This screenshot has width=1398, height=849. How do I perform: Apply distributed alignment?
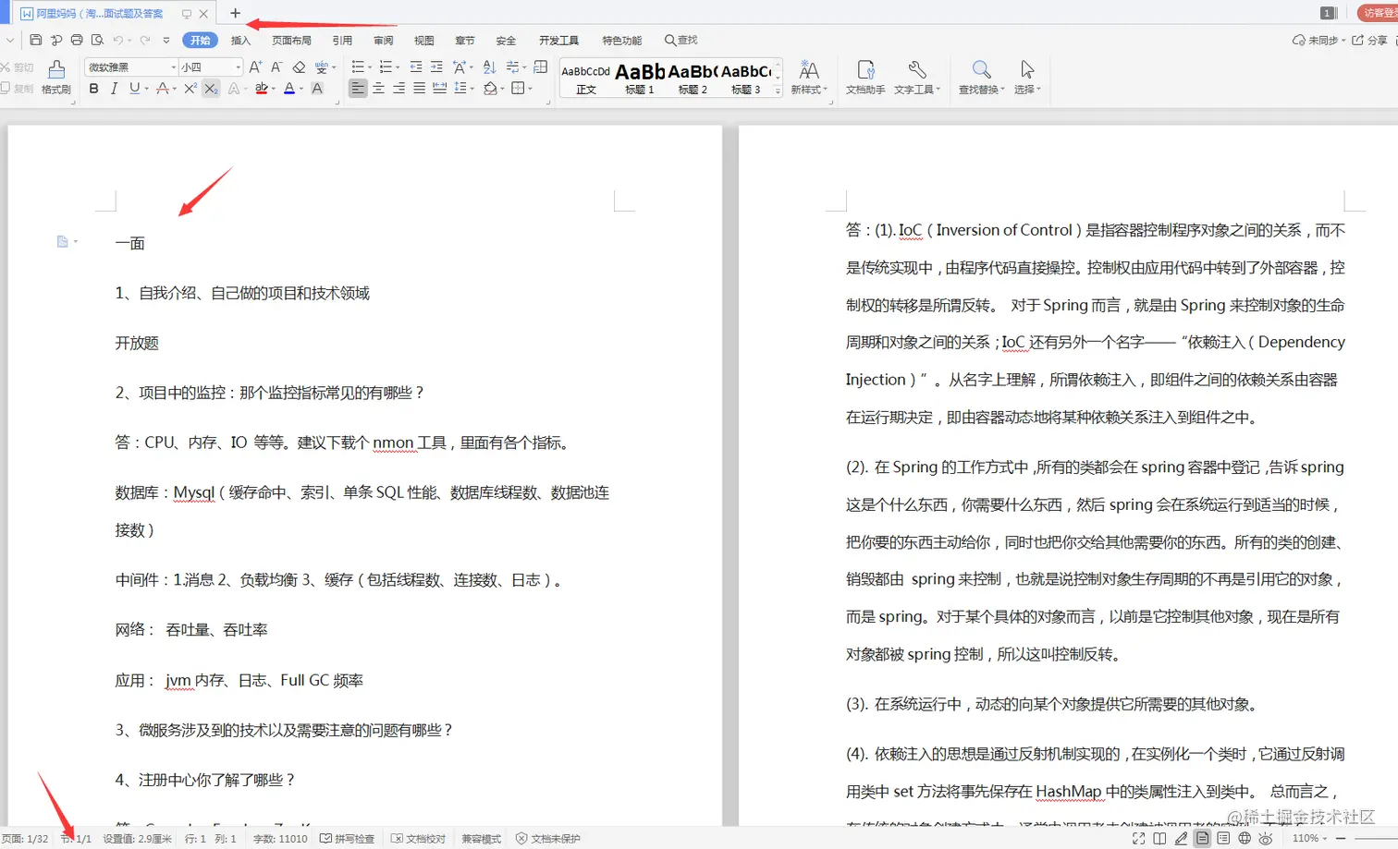[439, 89]
